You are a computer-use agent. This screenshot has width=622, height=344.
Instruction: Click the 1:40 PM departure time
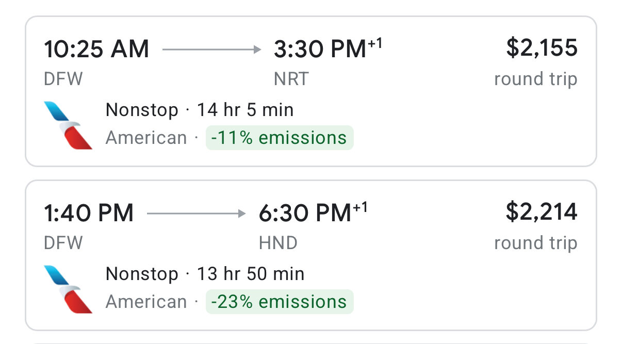click(x=89, y=214)
